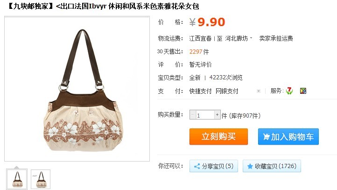Increase quantity with the plus stepper
Screen dimensions: 337x190
[218, 115]
